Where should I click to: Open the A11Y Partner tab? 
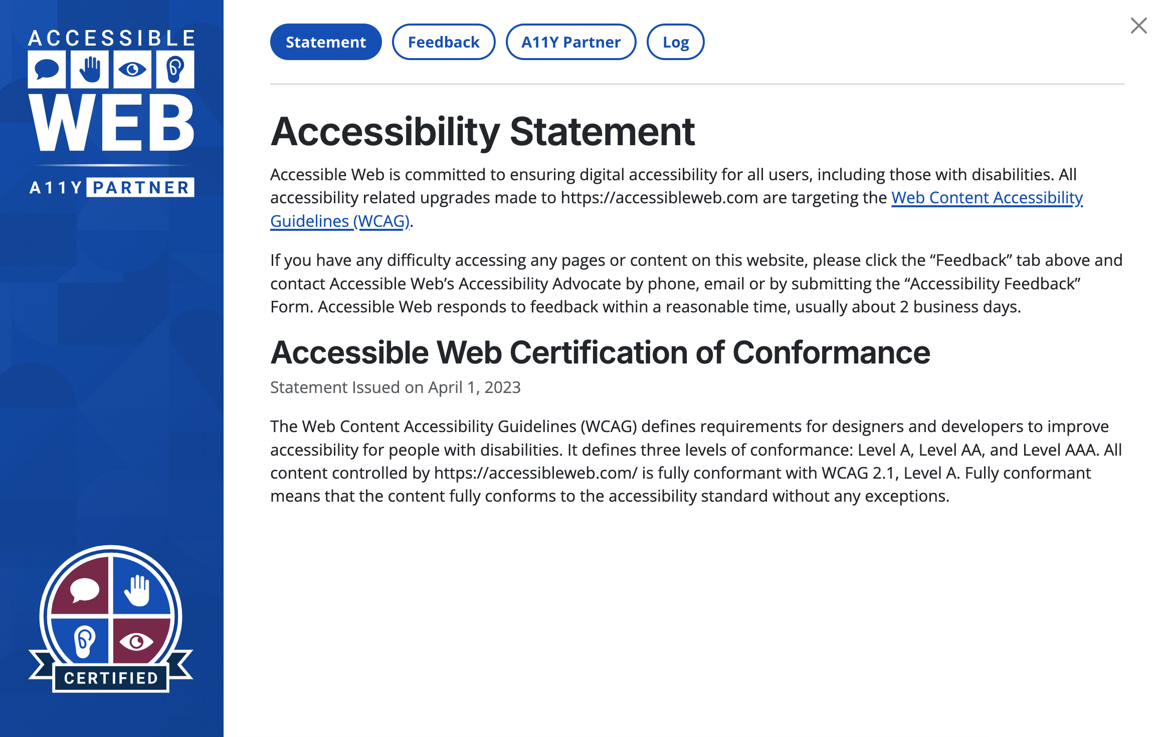pyautogui.click(x=571, y=42)
